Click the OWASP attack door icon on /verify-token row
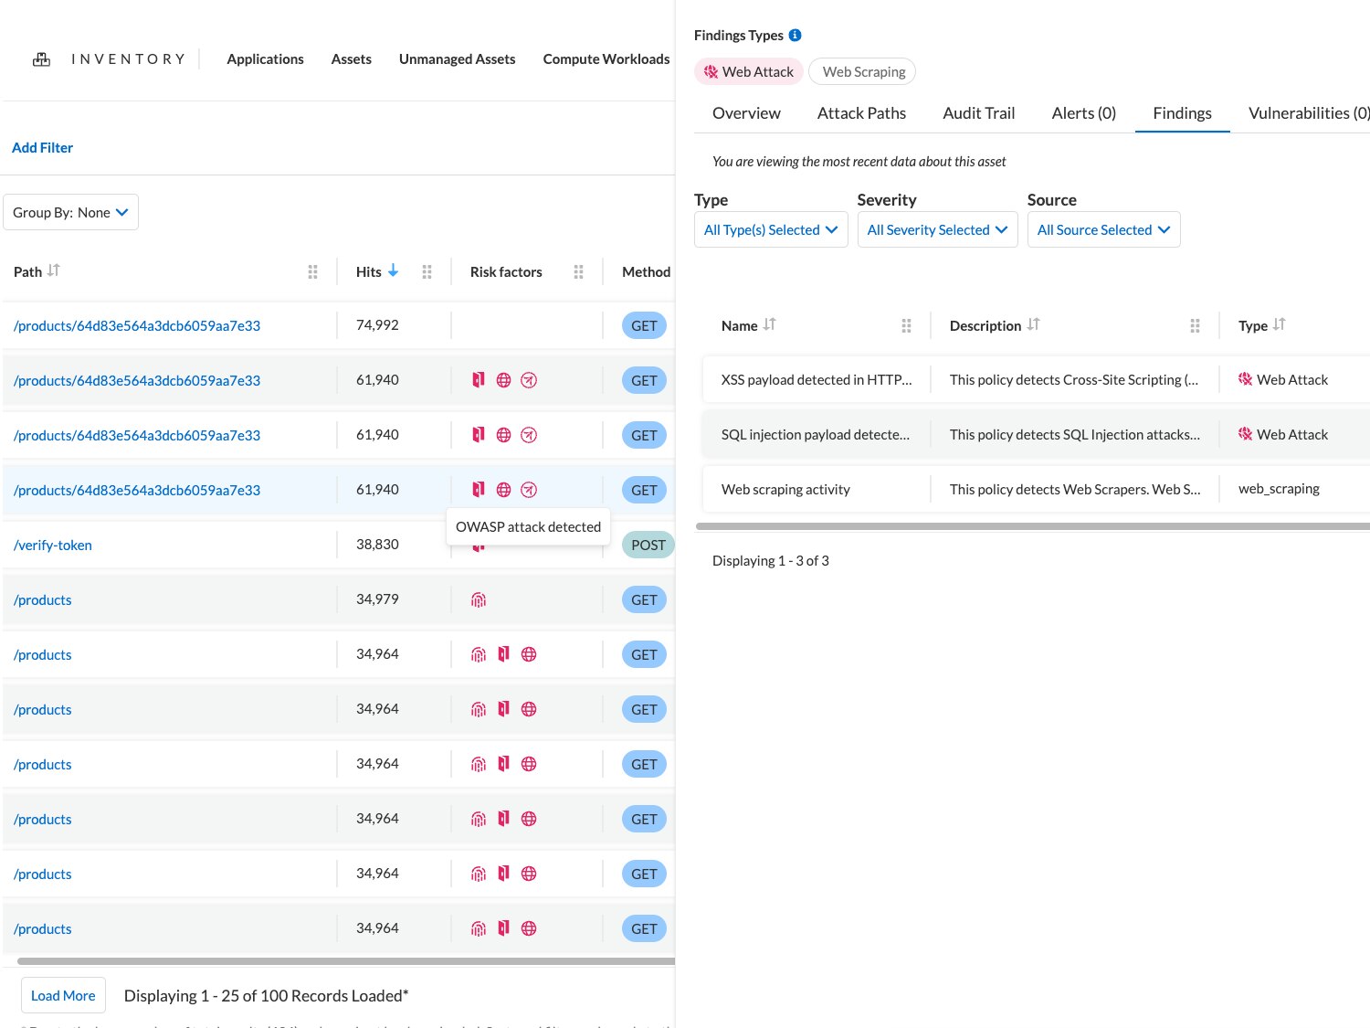Viewport: 1370px width, 1028px height. (x=479, y=545)
